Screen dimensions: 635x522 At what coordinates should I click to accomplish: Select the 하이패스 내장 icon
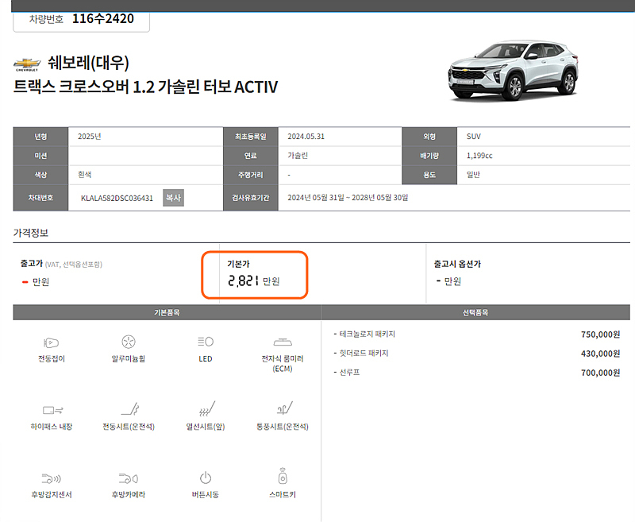(x=52, y=410)
